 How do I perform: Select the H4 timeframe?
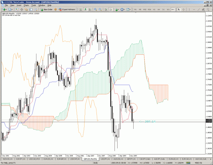(159, 10)
